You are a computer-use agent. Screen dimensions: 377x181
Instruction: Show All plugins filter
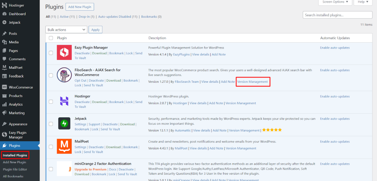[48, 17]
